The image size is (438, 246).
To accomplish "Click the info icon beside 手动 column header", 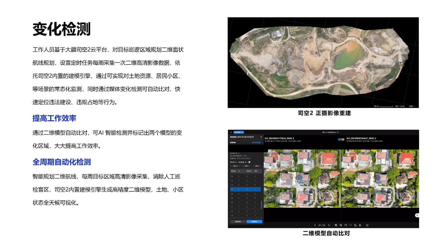I will [250, 171].
